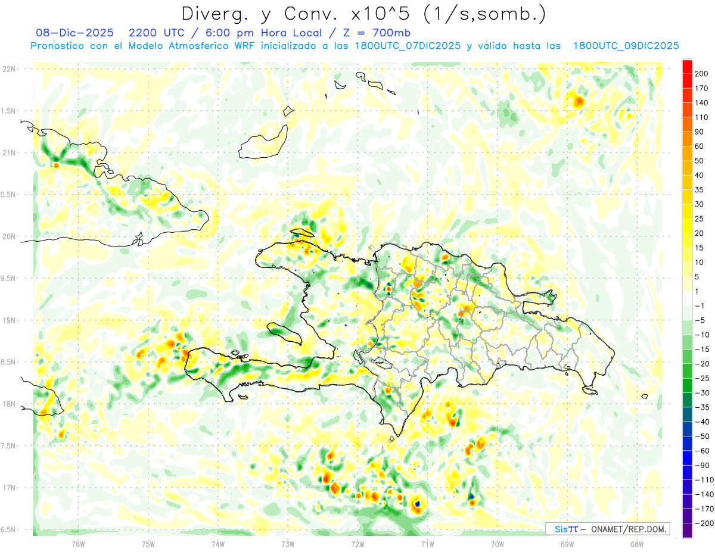
Task: Click the "21N" latitude label
Action: coord(8,153)
